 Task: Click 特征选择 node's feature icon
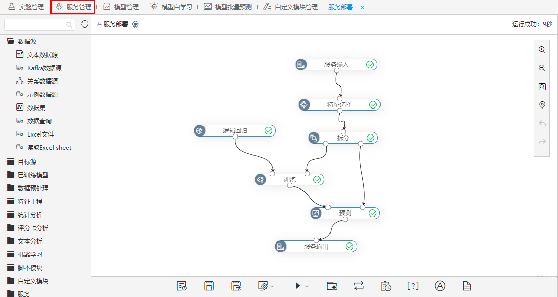click(304, 104)
